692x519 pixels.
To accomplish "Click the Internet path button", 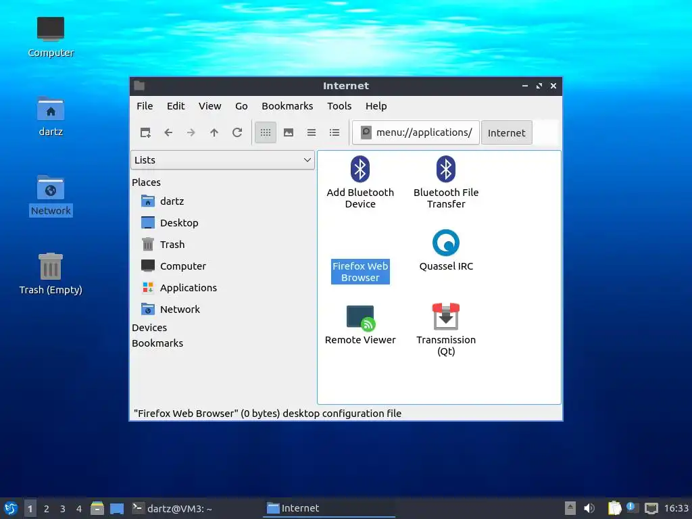I will tap(507, 132).
